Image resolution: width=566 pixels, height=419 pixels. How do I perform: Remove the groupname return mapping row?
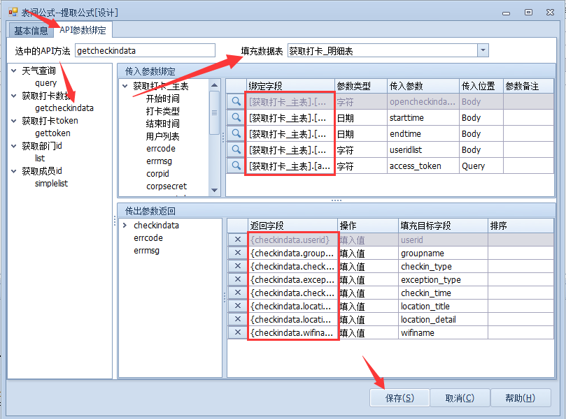[x=238, y=253]
